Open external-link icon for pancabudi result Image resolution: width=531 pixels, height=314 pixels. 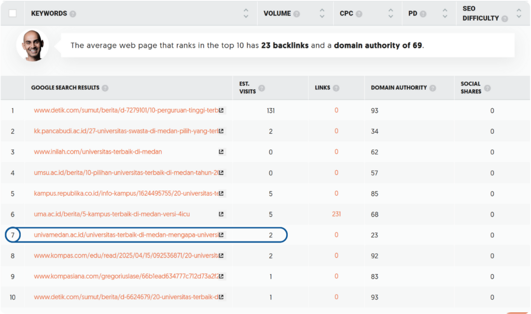pos(221,131)
